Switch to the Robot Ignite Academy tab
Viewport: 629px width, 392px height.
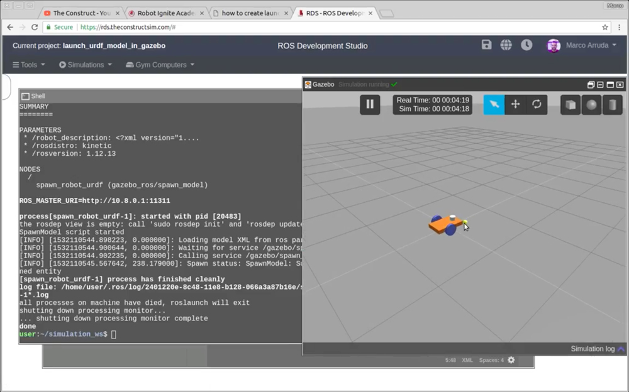coord(164,12)
